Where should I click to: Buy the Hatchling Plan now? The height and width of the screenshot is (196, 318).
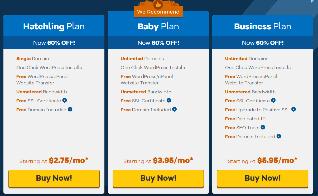click(x=54, y=178)
